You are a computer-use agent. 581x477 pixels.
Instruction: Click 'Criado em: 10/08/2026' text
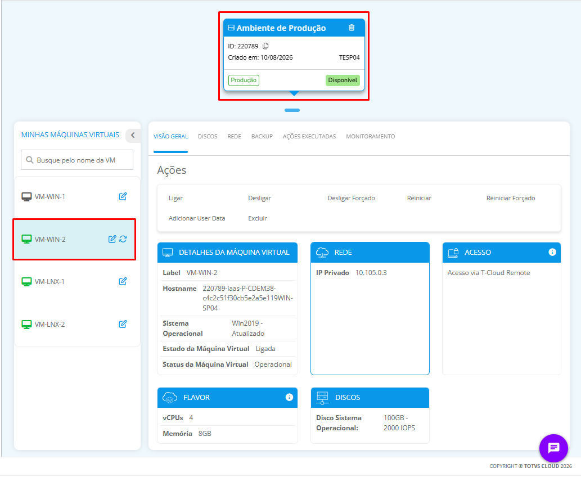[x=260, y=57]
